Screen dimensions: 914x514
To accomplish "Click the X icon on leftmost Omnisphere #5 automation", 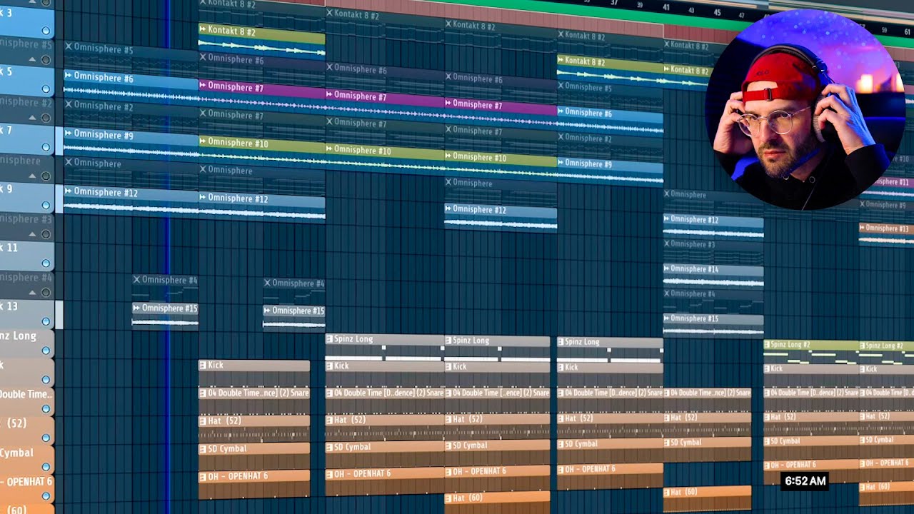I will pyautogui.click(x=69, y=48).
